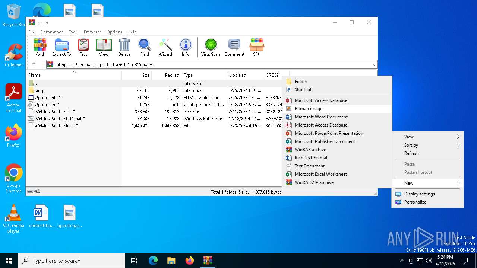Show hidden system tray icons
477x268 pixels.
pos(402,261)
